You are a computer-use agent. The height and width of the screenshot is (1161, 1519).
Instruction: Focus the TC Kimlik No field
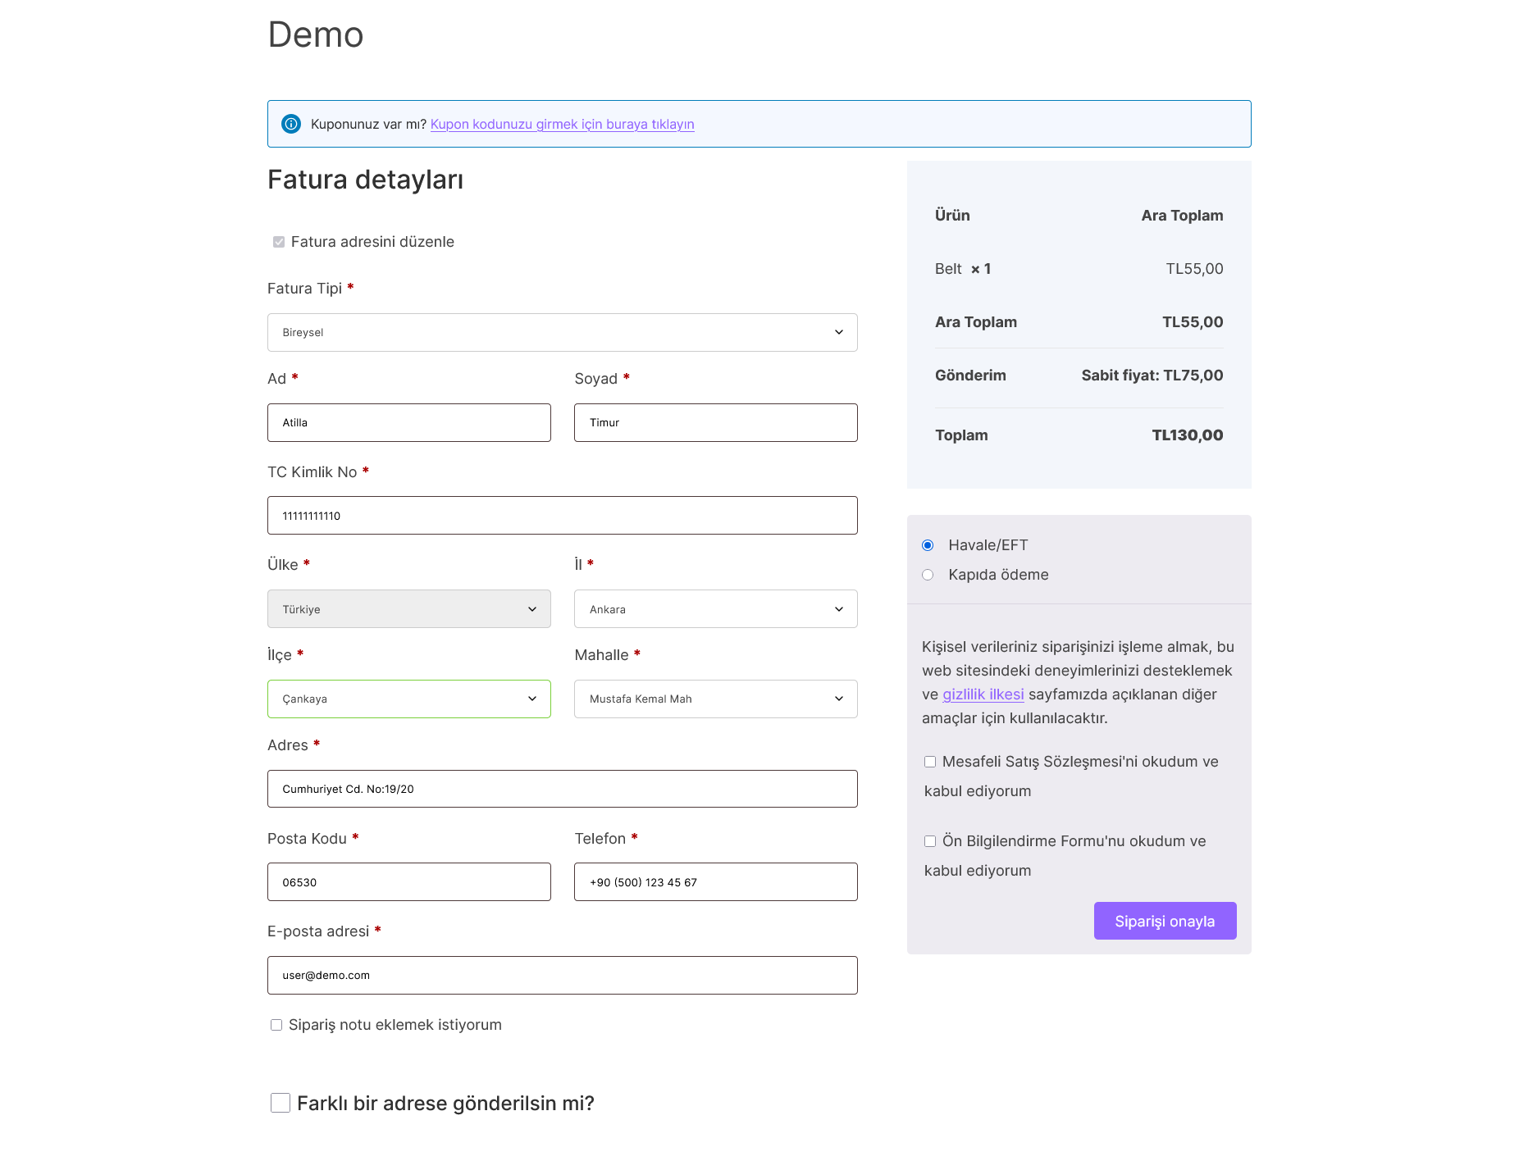(563, 516)
